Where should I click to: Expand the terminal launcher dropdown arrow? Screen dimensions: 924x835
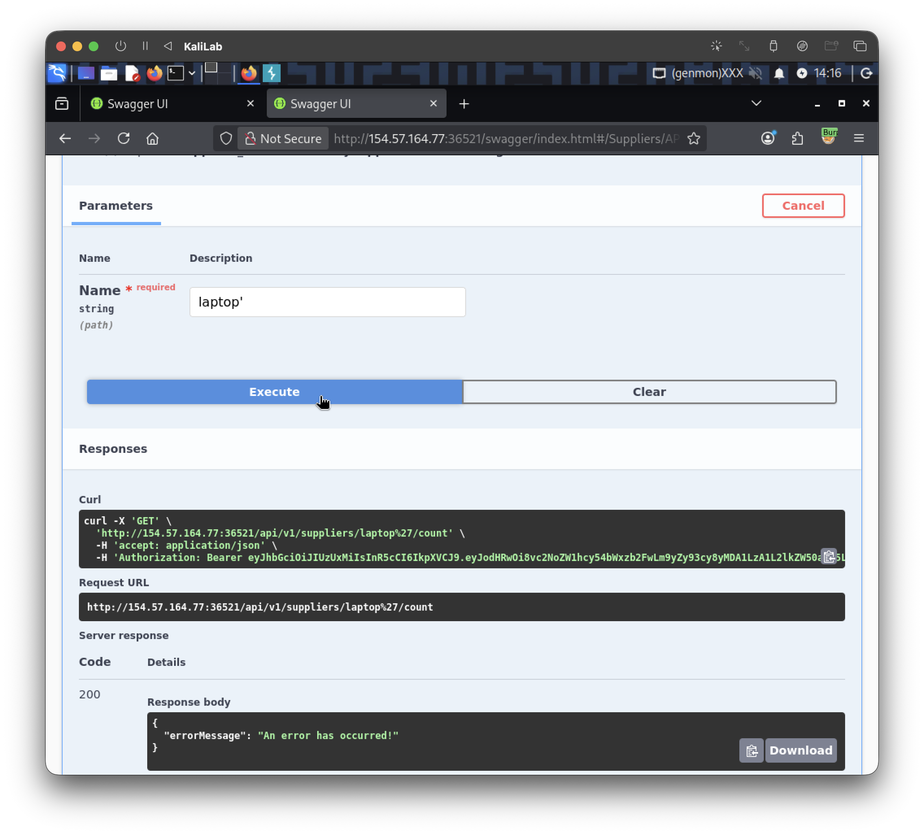pos(192,73)
